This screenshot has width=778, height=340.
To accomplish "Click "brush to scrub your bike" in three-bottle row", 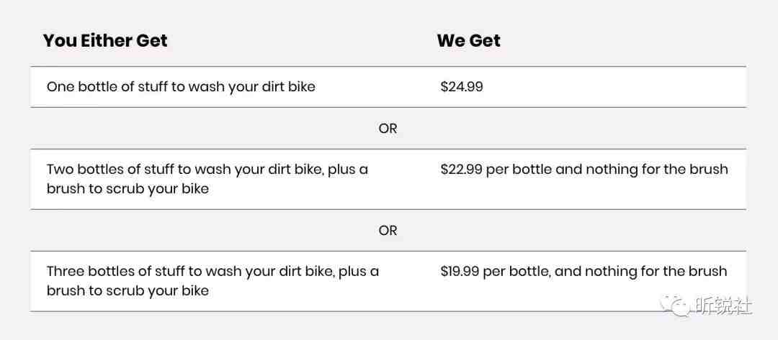I will (x=128, y=290).
